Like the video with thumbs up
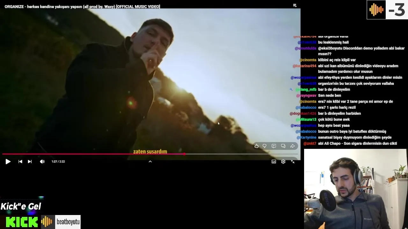 tap(257, 146)
